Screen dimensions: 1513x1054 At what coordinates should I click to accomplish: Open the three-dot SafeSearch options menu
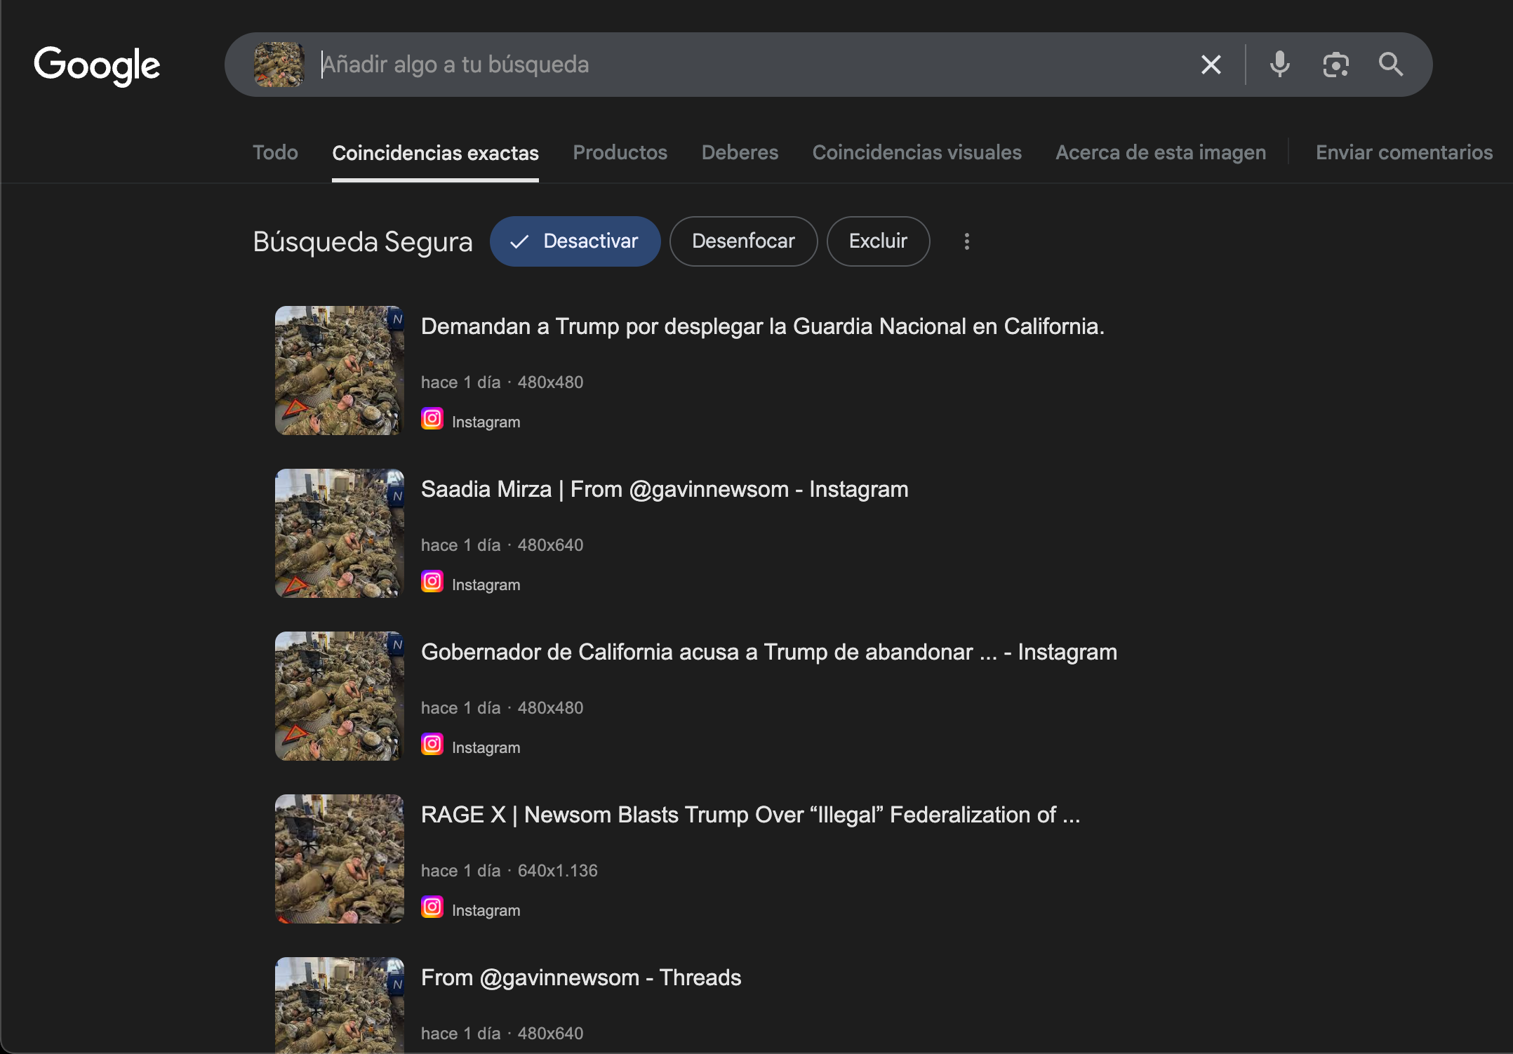pyautogui.click(x=966, y=241)
